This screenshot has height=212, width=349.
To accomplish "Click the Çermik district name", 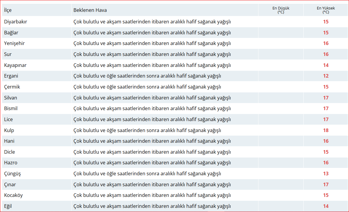I will click(x=12, y=87).
